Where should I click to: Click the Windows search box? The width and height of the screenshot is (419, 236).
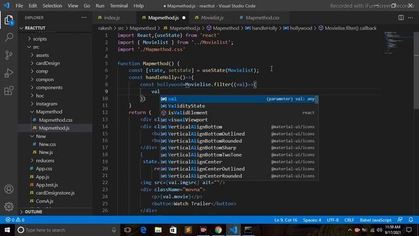[x=67, y=230]
